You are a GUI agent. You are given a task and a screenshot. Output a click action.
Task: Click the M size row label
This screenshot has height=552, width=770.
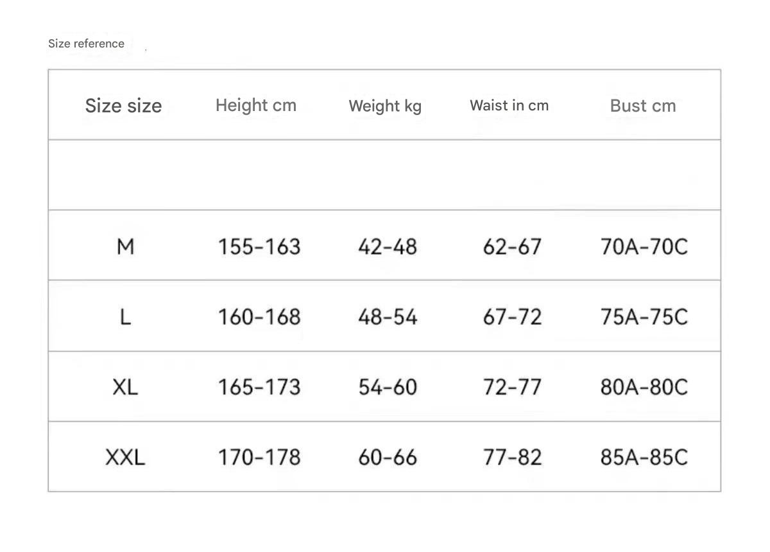coord(125,246)
